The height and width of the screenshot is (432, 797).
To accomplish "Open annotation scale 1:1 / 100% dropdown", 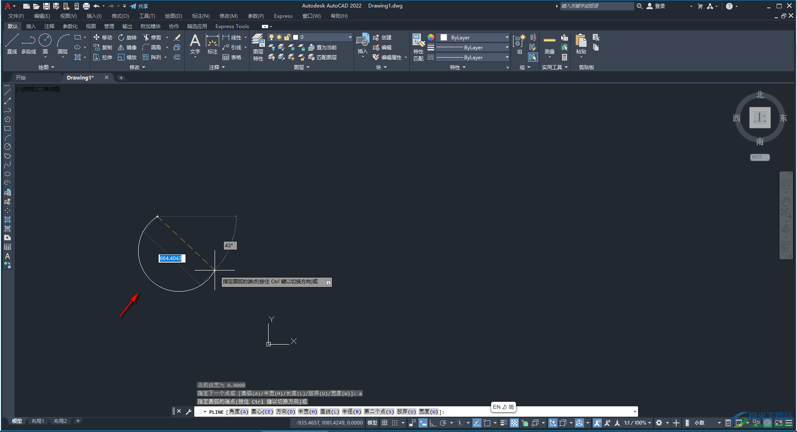I will (x=638, y=423).
